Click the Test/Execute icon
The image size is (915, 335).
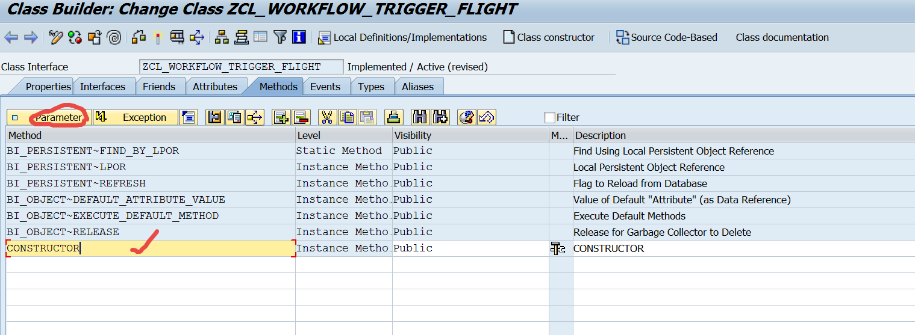point(177,37)
